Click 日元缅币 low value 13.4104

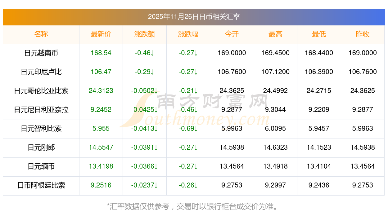click(319, 166)
